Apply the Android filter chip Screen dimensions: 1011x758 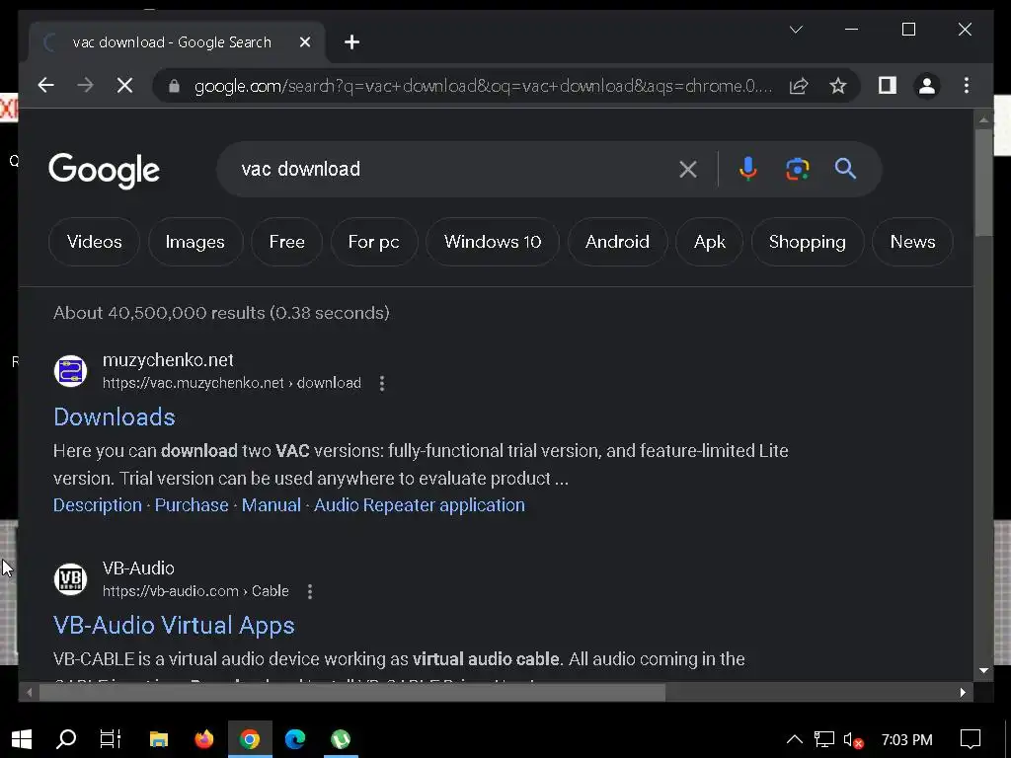pyautogui.click(x=617, y=242)
